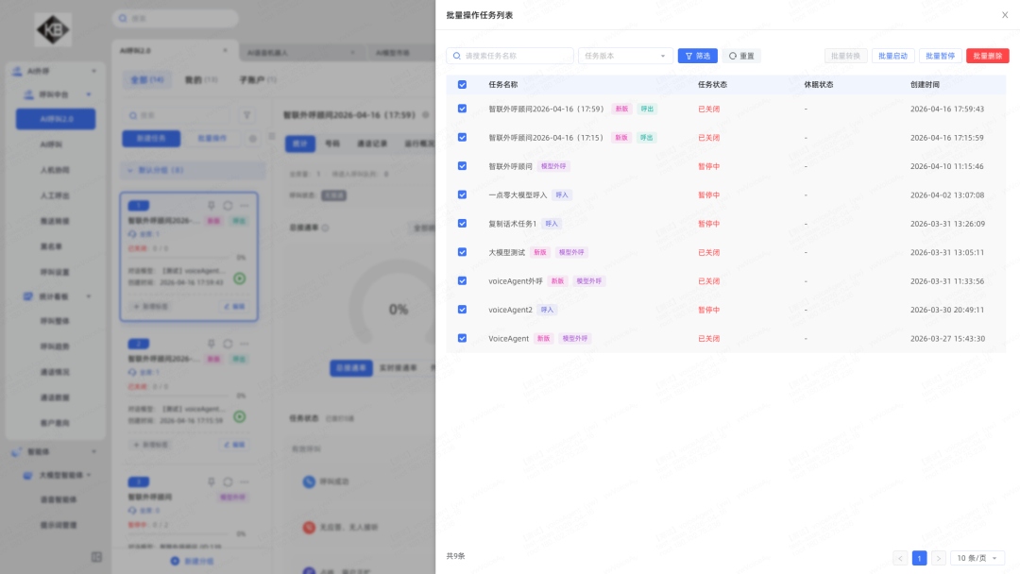Click the 批量启动 button

point(892,56)
